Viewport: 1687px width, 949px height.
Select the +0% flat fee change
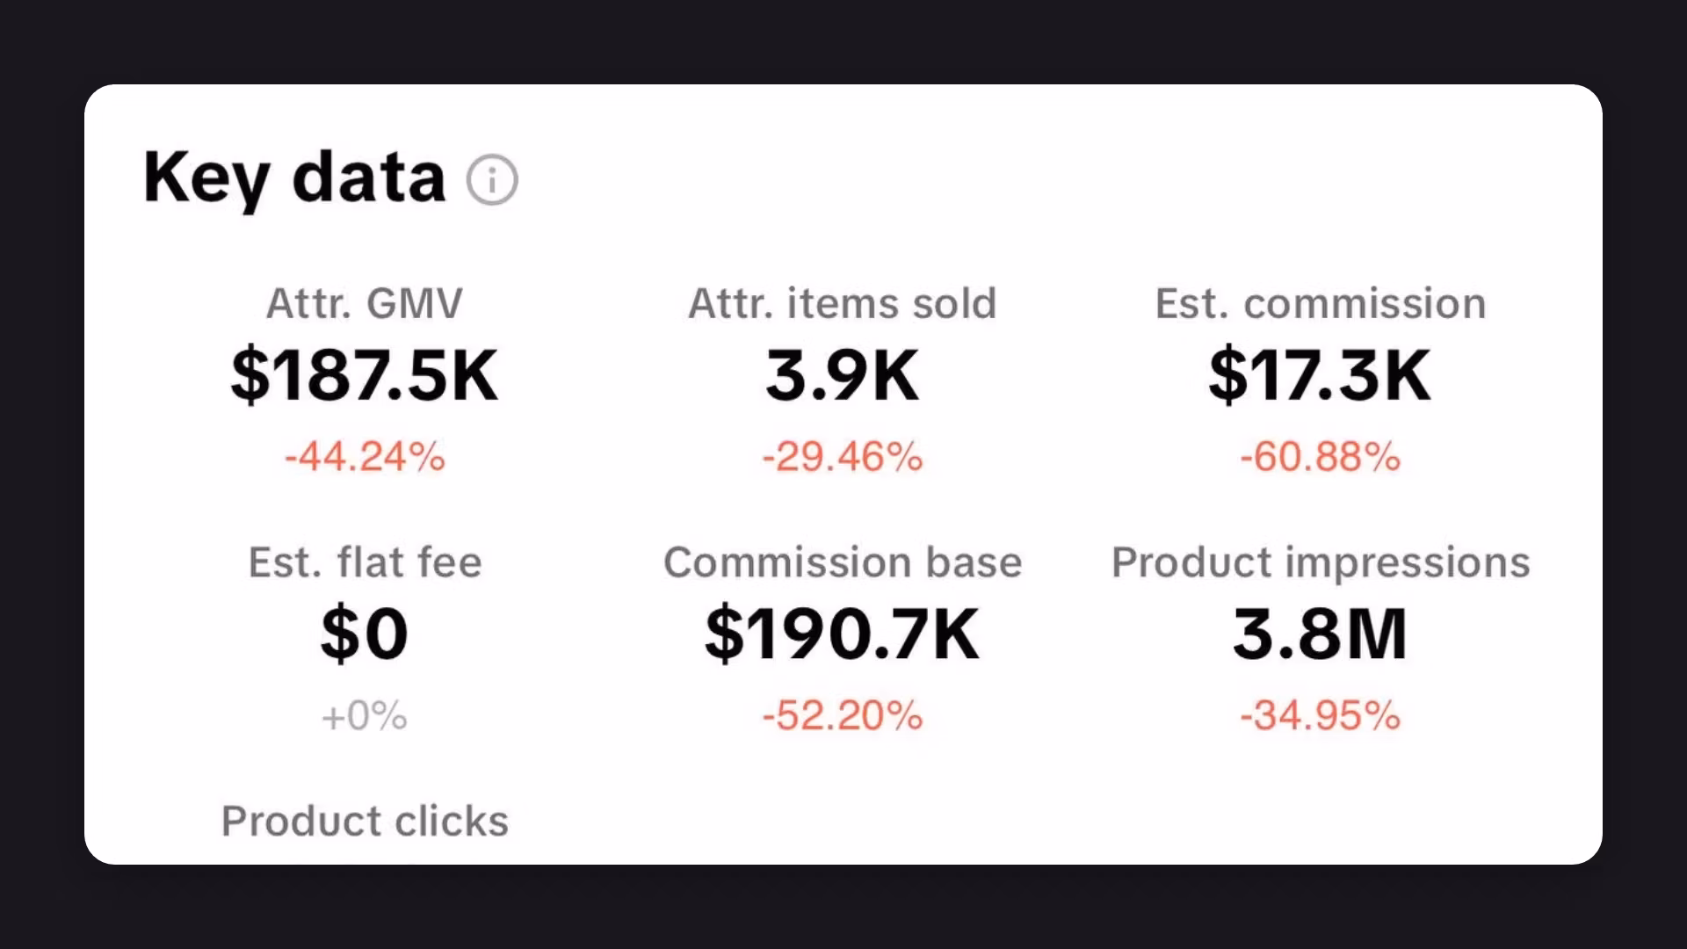point(365,716)
